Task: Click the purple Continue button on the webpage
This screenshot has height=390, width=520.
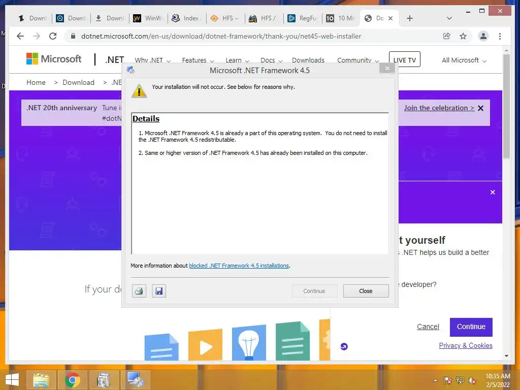Action: coord(471,327)
